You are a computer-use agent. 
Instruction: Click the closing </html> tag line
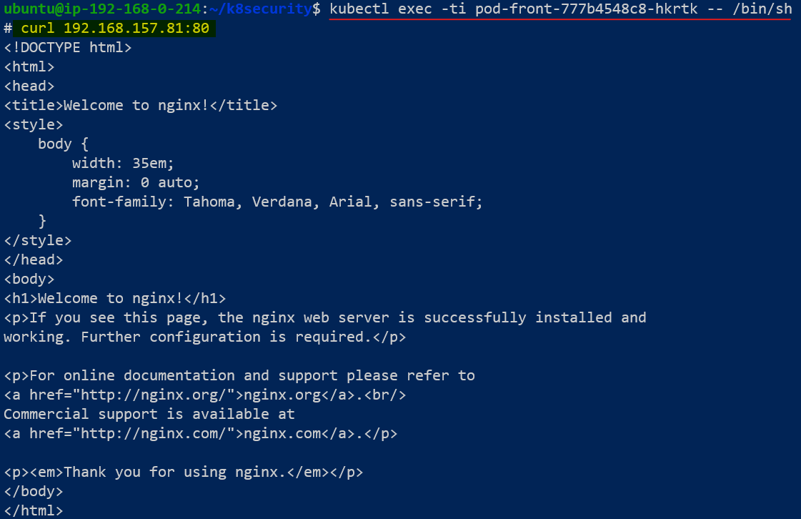[34, 510]
